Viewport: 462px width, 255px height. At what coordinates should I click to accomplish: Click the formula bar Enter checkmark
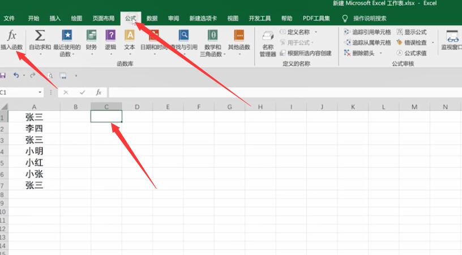[x=82, y=92]
